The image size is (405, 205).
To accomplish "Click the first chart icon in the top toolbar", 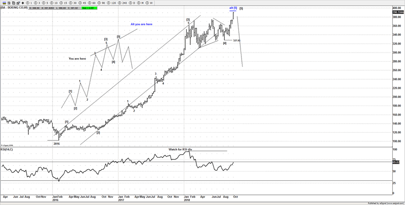I will [3, 3].
